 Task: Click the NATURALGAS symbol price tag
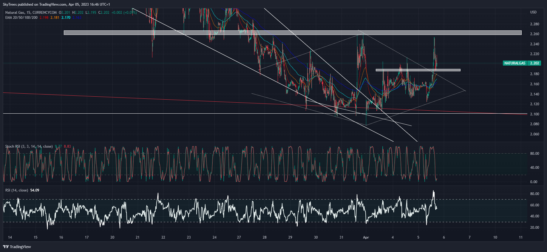click(515, 63)
